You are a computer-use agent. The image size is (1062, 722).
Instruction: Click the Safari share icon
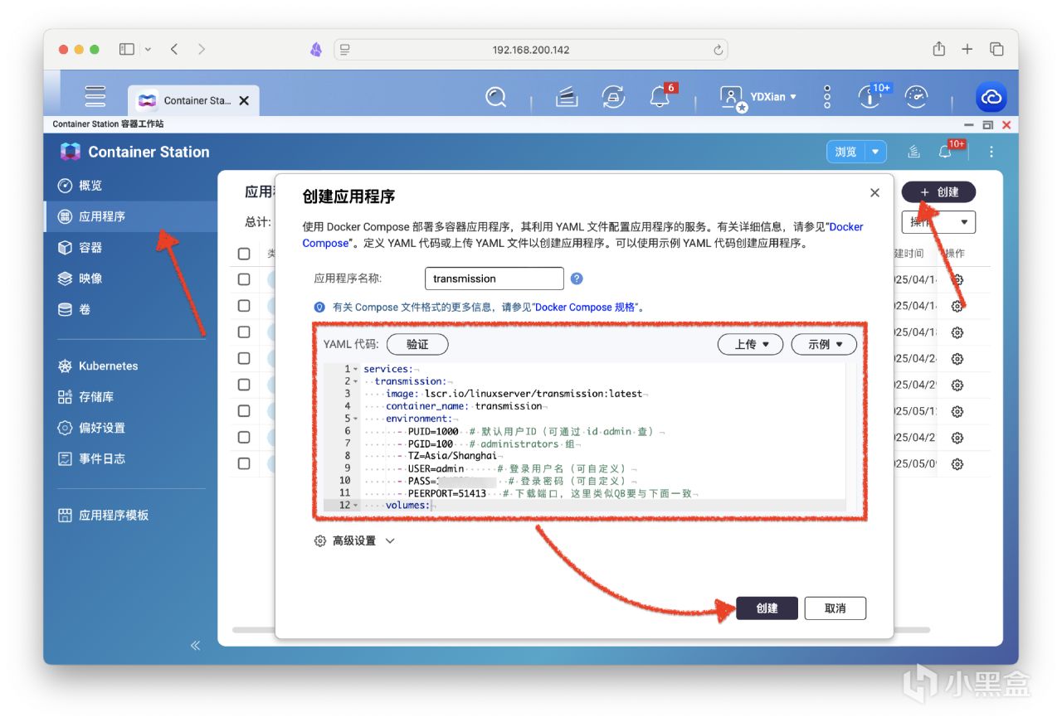pos(938,49)
